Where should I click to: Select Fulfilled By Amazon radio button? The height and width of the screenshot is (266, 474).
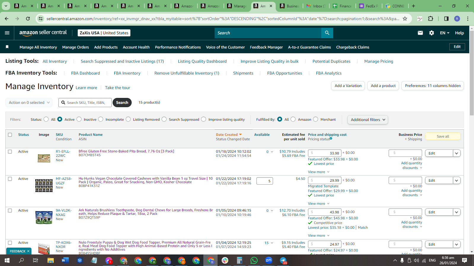293,119
